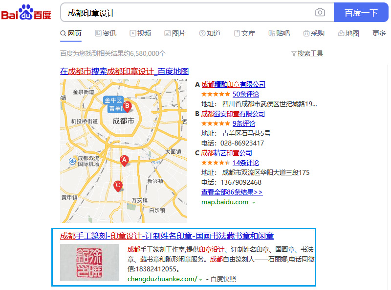Open 成都手工篆刻-印章设计 result title
Viewport: 391px width, 290px height.
[x=167, y=236]
